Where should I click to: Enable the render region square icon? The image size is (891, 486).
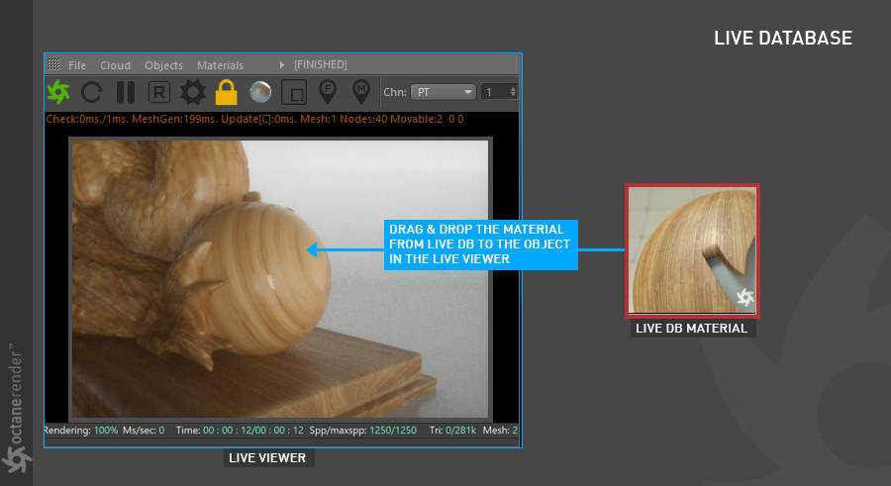pos(294,92)
